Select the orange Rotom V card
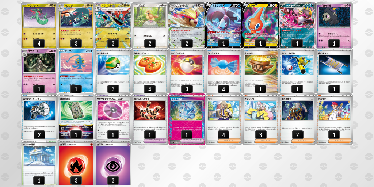374x187 pixels. click(x=260, y=25)
